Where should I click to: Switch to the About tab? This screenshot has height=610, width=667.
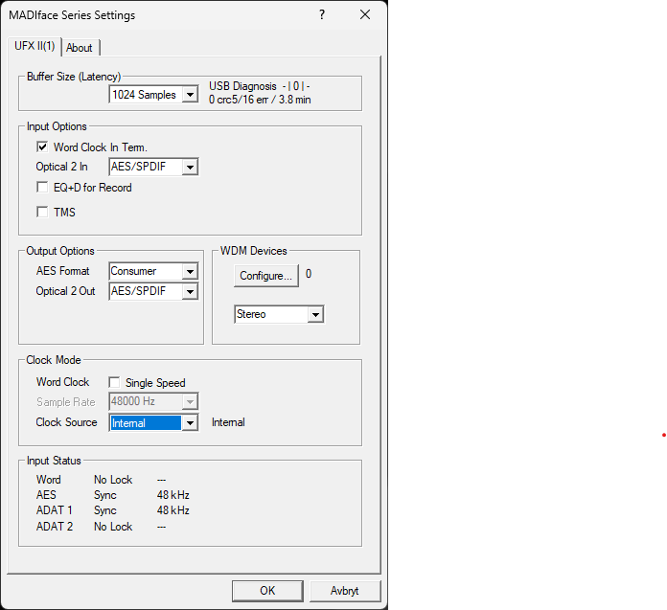click(x=80, y=48)
